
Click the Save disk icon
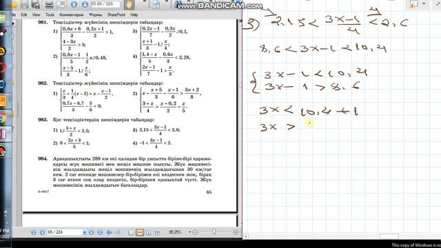click(x=25, y=5)
